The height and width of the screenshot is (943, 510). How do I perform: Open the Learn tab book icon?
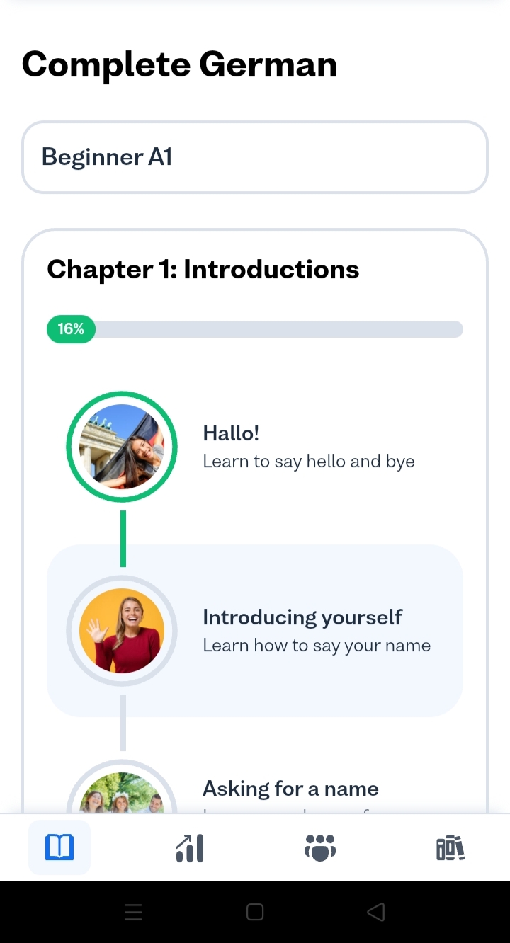(x=59, y=847)
